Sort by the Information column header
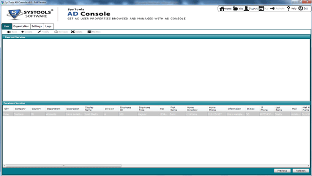 [x=236, y=109]
